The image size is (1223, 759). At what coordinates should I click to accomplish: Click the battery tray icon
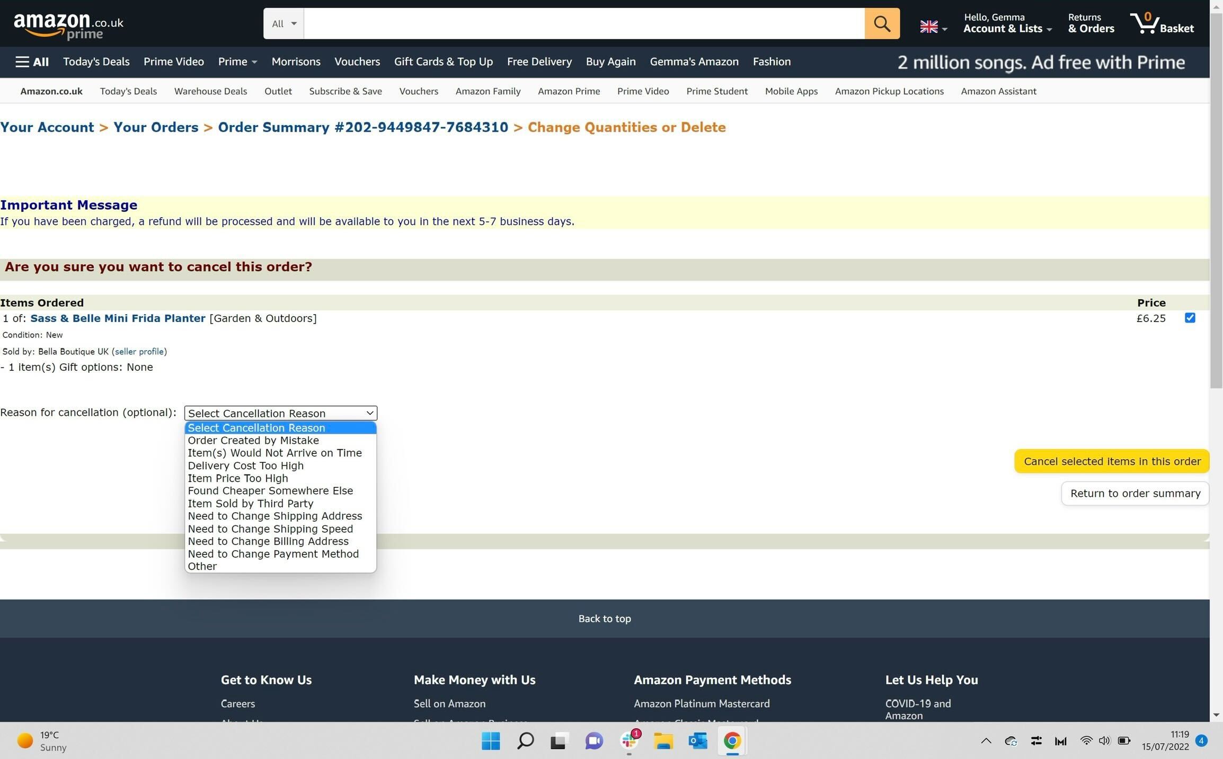pyautogui.click(x=1124, y=740)
